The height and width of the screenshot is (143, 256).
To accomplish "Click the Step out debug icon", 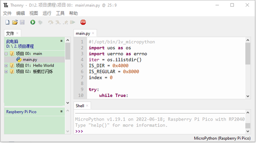I will point(65,22).
